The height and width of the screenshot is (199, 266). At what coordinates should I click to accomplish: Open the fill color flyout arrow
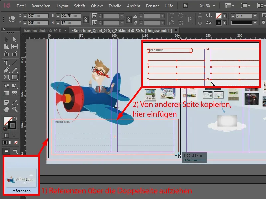click(225, 16)
